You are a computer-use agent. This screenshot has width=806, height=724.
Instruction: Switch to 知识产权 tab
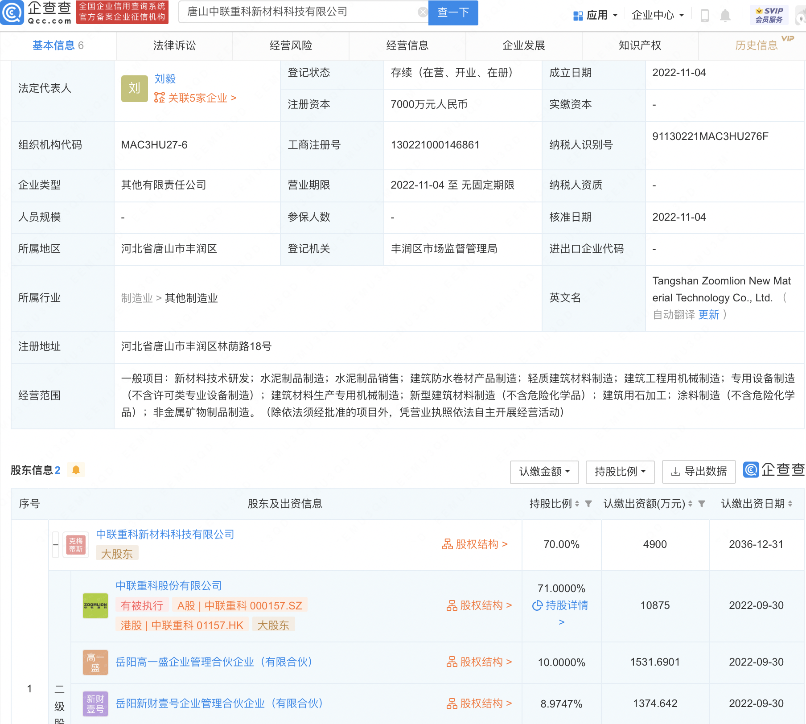(x=640, y=45)
